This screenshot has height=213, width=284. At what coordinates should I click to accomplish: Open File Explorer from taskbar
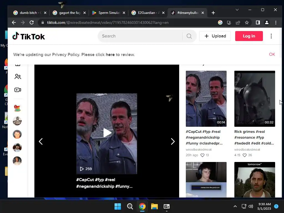pos(154,206)
